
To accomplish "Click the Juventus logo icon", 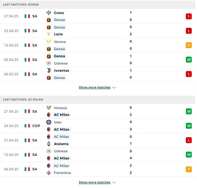I will [x=49, y=70].
